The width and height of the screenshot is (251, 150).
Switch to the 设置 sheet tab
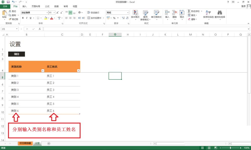click(x=37, y=143)
